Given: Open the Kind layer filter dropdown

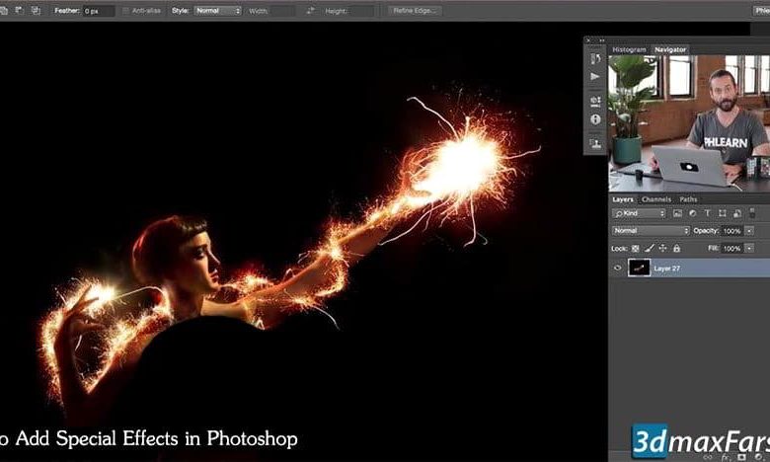Looking at the screenshot, I should tap(639, 213).
